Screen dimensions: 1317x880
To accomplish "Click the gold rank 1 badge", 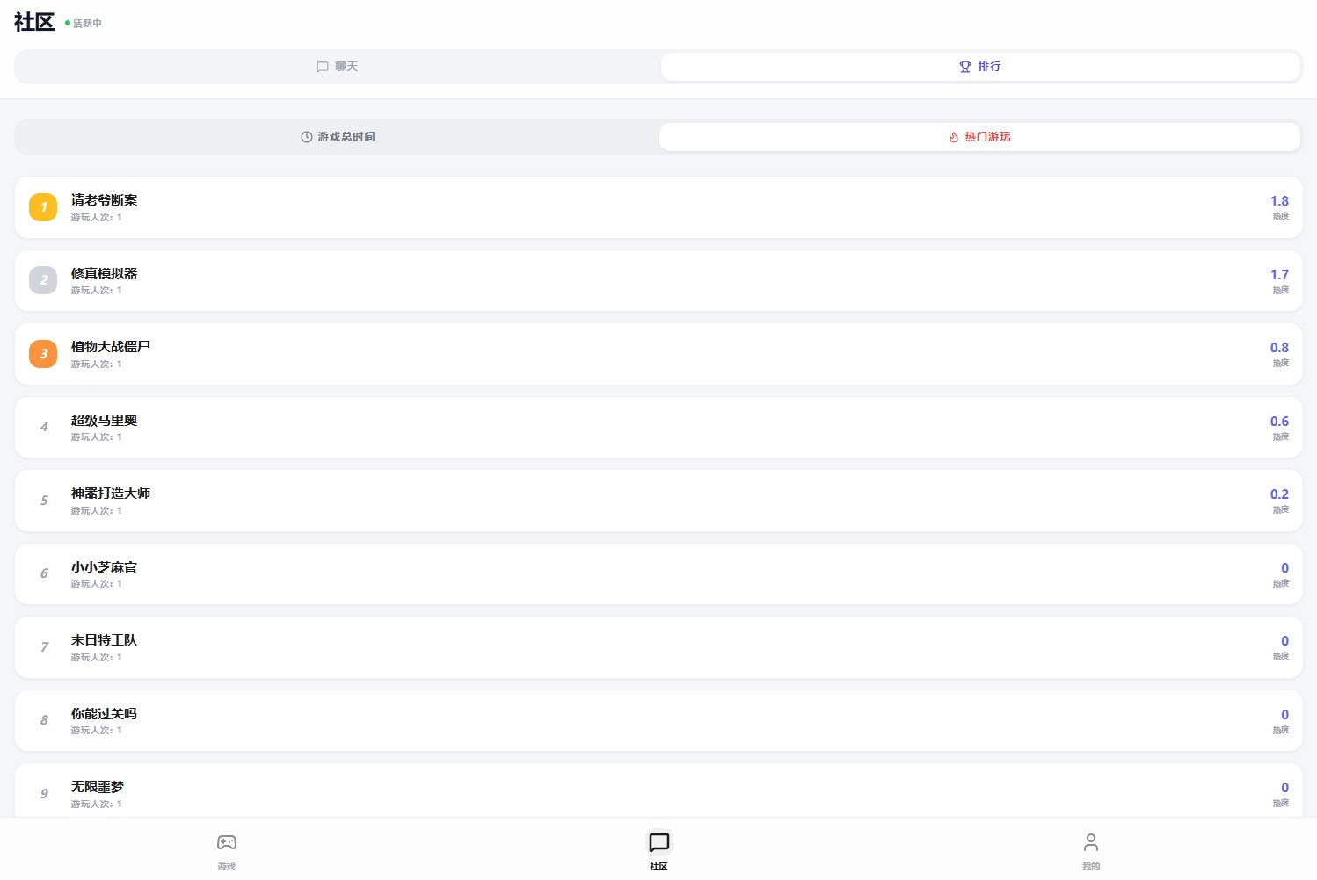I will (x=43, y=207).
